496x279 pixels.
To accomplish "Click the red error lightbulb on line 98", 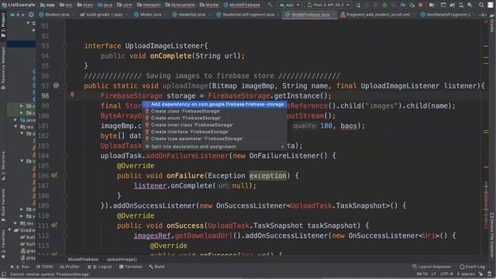I will point(72,95).
